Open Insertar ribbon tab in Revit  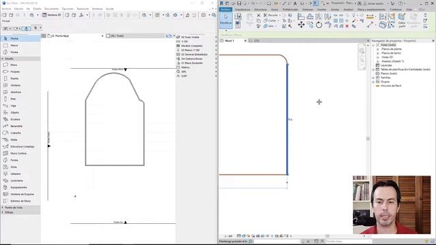click(322, 10)
